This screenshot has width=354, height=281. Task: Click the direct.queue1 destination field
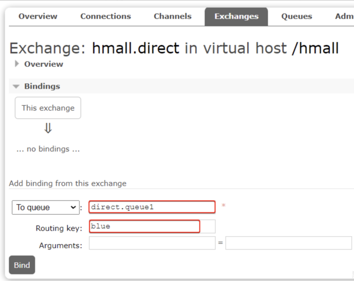[152, 207]
